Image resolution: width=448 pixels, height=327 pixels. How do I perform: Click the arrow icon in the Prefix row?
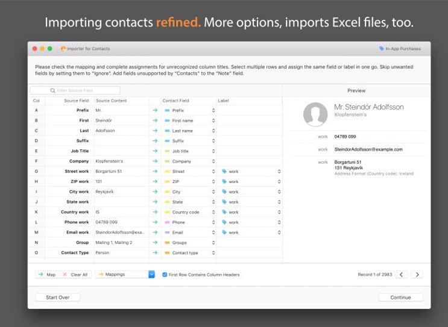(x=155, y=110)
